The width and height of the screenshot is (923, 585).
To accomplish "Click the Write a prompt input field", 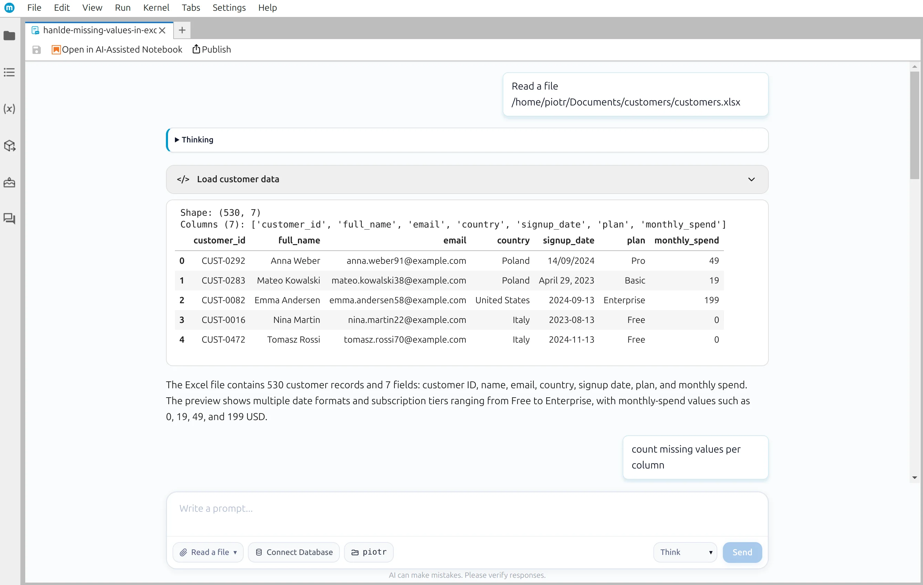I will [x=467, y=514].
